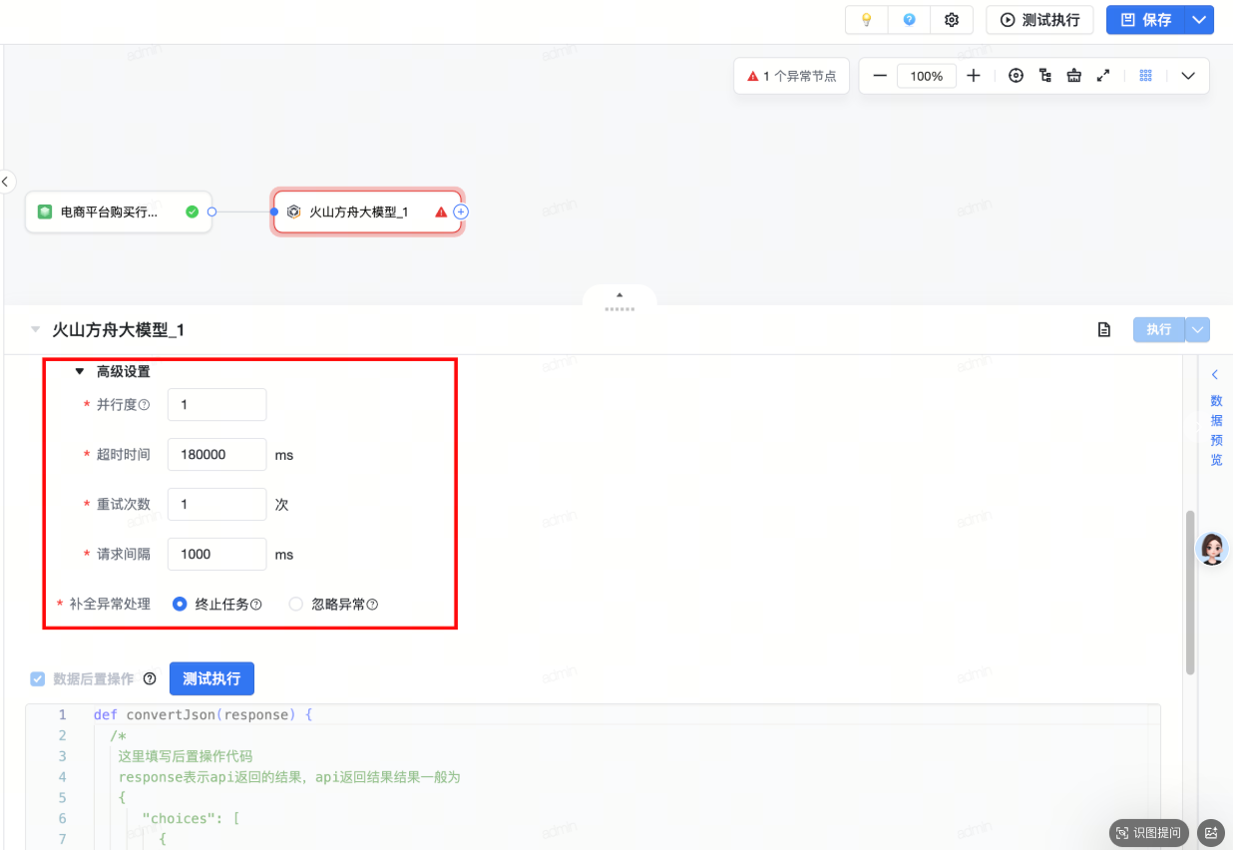Click the panel vertical scrollbar
The image size is (1233, 850).
(x=1189, y=594)
